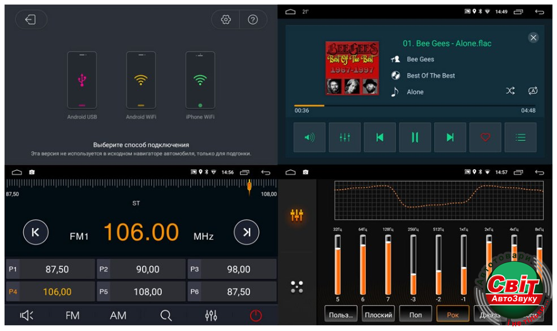Select the Android USB connection option
This screenshot has height=331, width=557.
[82, 80]
